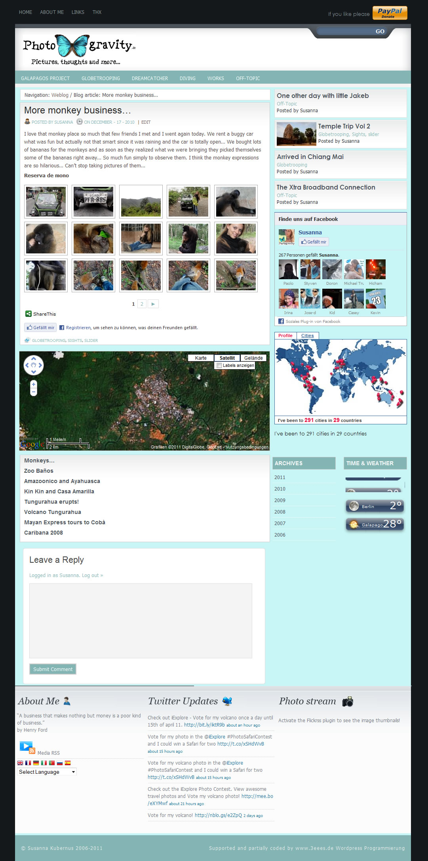428x861 pixels.
Task: Open the 'Tungurahua erupts!' related post
Action: 51,502
